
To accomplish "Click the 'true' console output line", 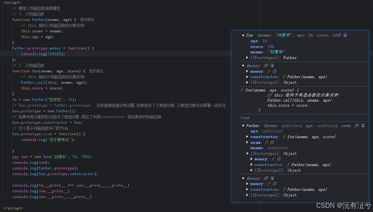I will tap(245, 118).
